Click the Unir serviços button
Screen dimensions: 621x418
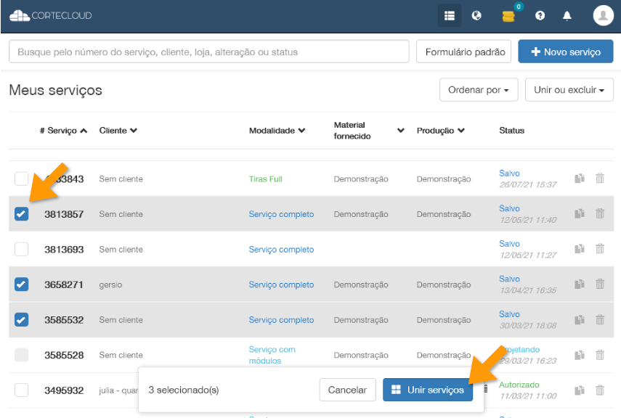tap(428, 390)
